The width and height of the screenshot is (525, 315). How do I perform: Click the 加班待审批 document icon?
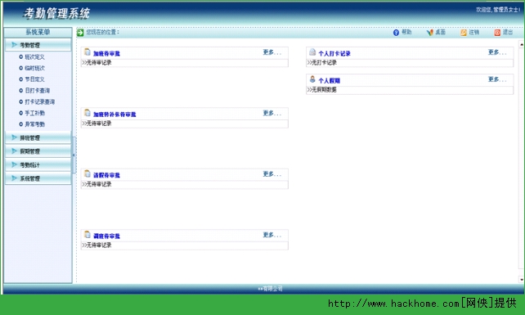tap(87, 52)
